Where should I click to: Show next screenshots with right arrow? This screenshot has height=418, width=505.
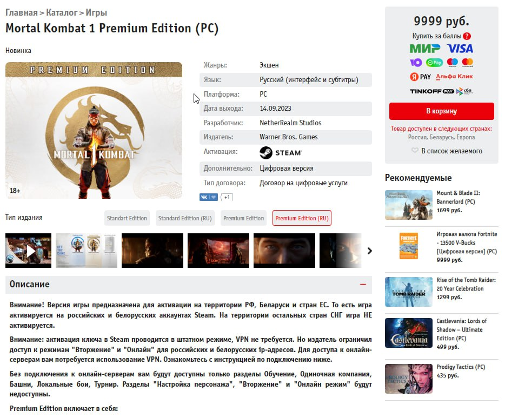[369, 251]
